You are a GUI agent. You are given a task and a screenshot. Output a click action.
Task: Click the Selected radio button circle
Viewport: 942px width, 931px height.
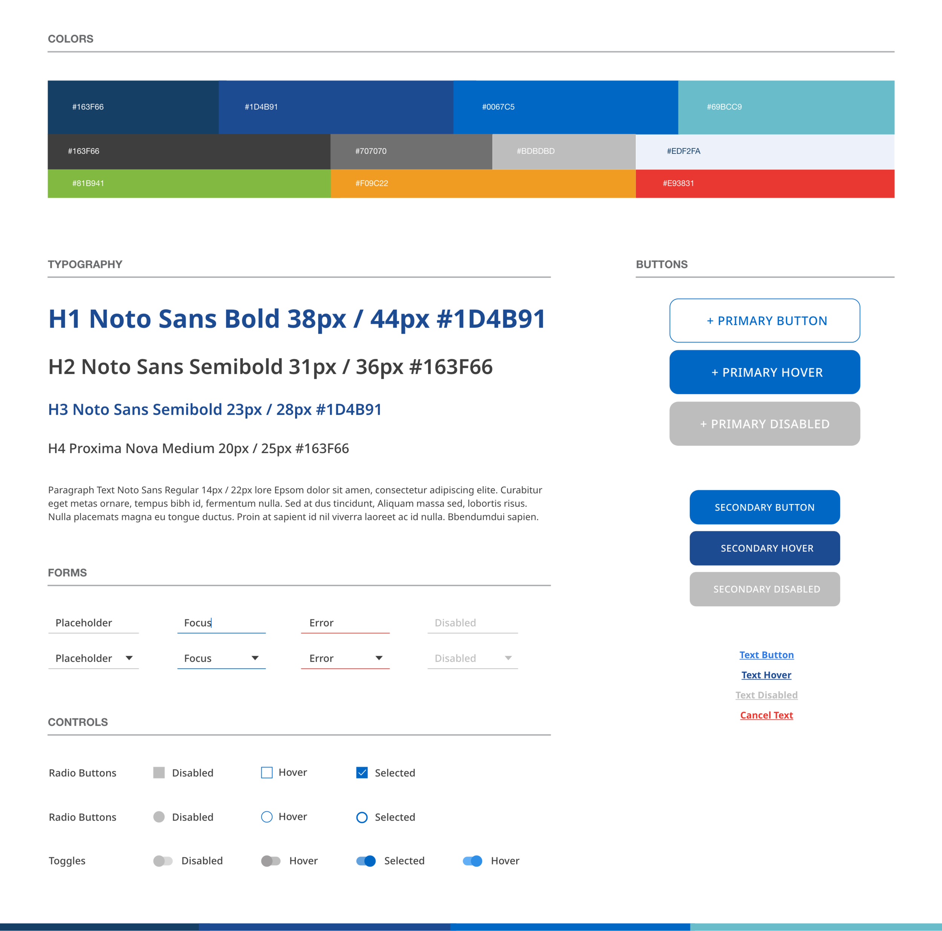pos(362,818)
